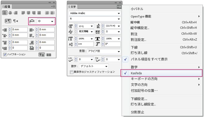
Task: Click the first line indent value field
Action: pos(20,35)
